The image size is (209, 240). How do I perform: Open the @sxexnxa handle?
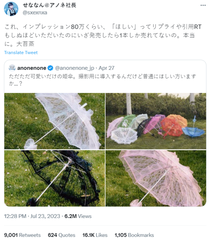point(35,12)
